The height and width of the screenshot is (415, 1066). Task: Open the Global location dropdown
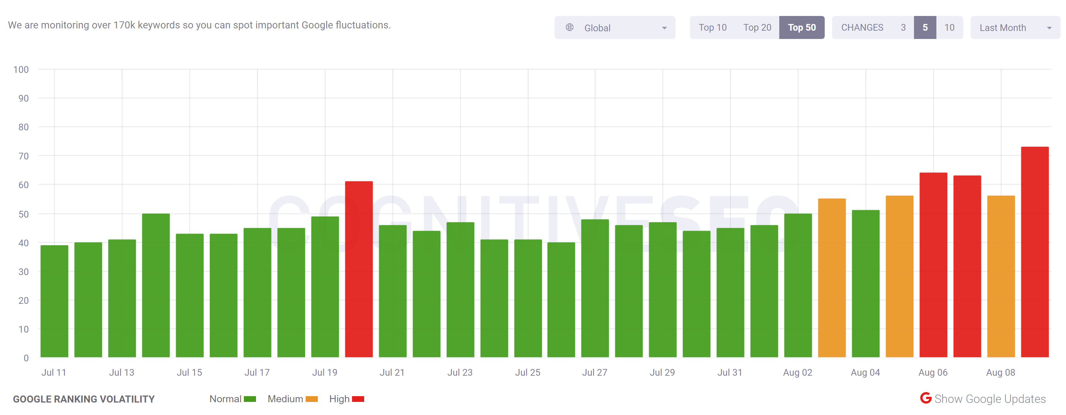pyautogui.click(x=614, y=27)
